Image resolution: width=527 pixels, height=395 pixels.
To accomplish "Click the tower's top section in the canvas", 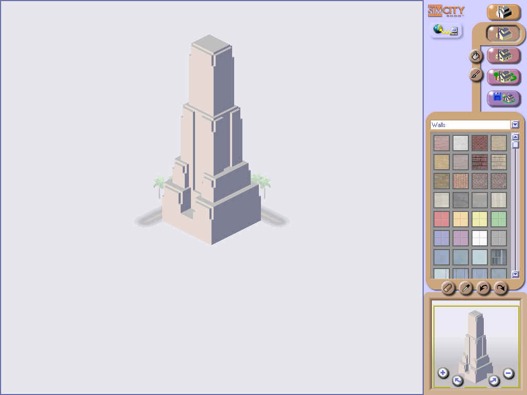I will click(x=211, y=75).
